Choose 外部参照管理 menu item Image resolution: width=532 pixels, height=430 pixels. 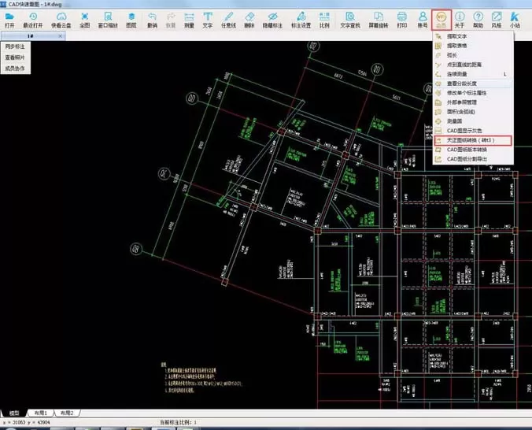click(x=473, y=102)
